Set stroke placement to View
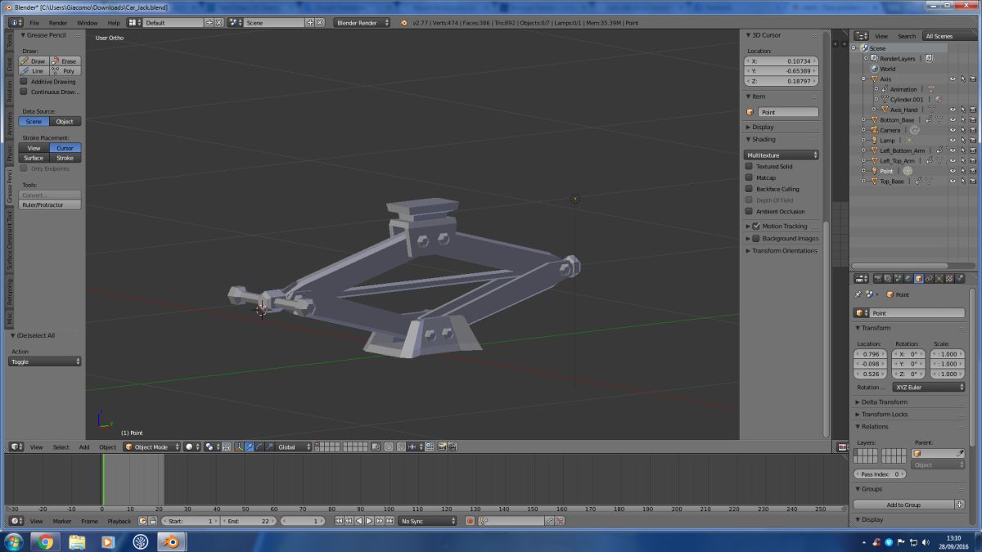982x552 pixels. (x=34, y=148)
